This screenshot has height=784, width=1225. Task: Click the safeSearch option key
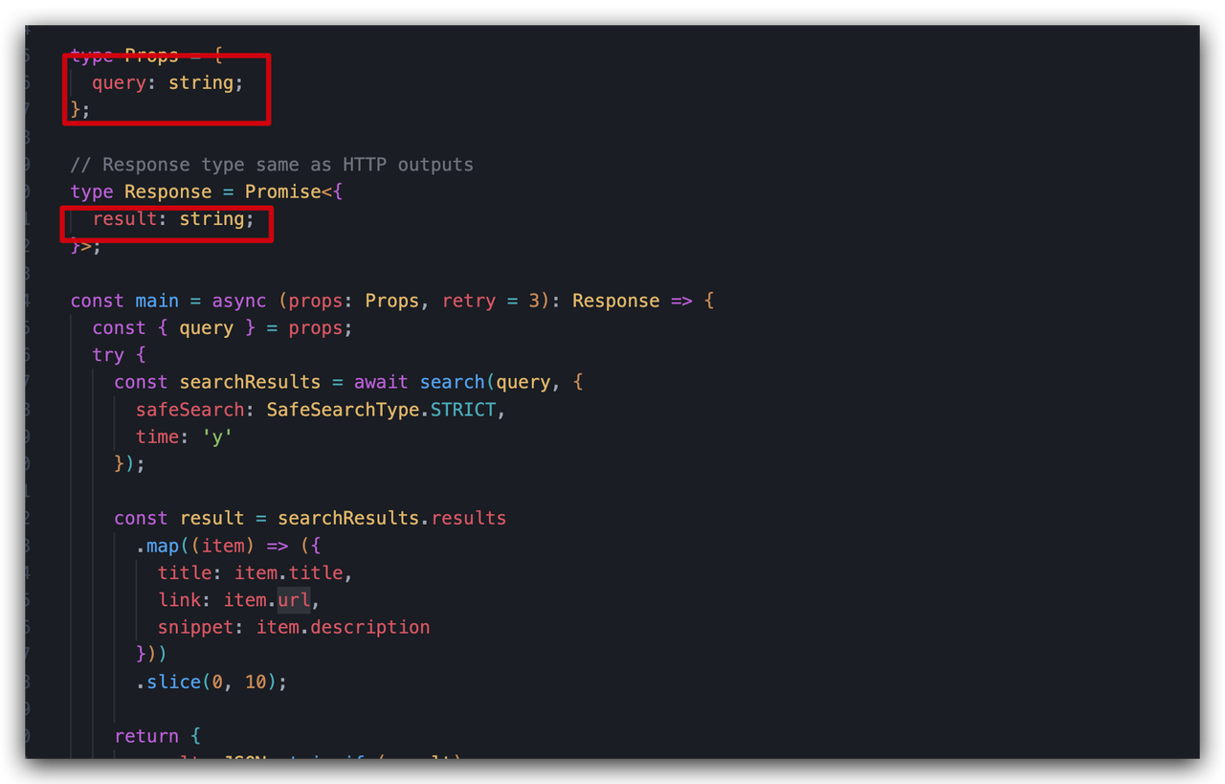194,410
